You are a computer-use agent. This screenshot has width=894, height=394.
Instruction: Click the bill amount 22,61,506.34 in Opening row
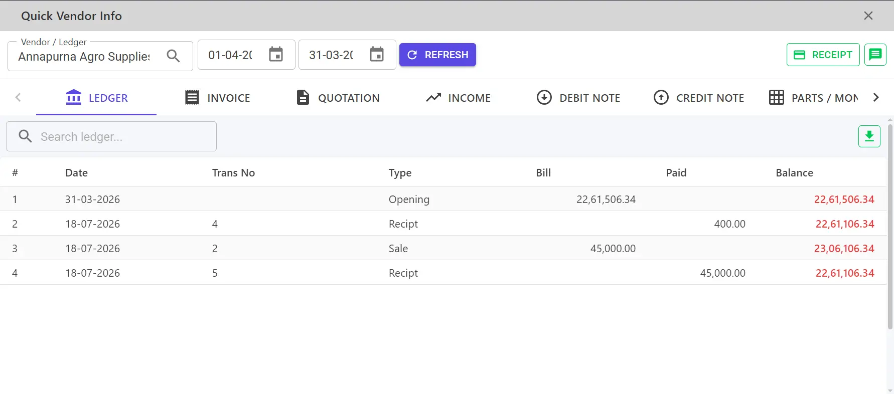point(606,200)
